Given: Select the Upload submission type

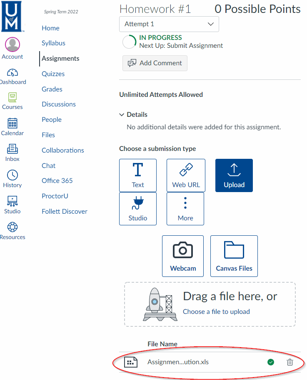Looking at the screenshot, I should pos(234,175).
